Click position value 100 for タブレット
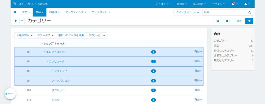 [29, 90]
